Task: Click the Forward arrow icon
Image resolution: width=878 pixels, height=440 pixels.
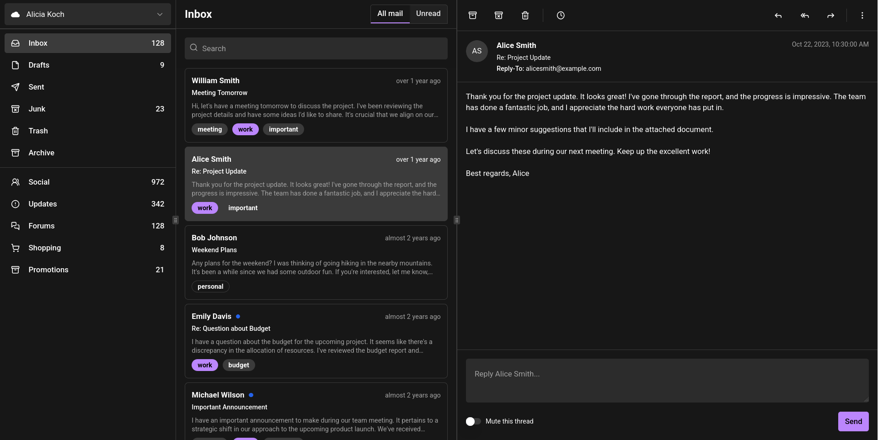Action: click(831, 16)
